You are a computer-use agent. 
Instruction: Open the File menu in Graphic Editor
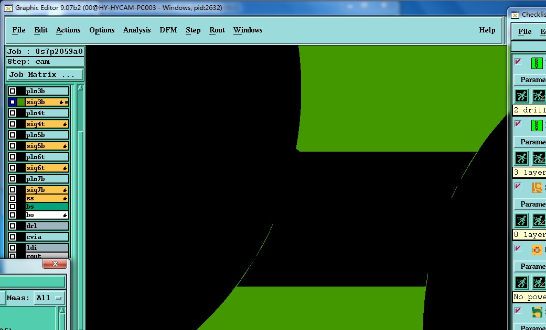tap(19, 30)
